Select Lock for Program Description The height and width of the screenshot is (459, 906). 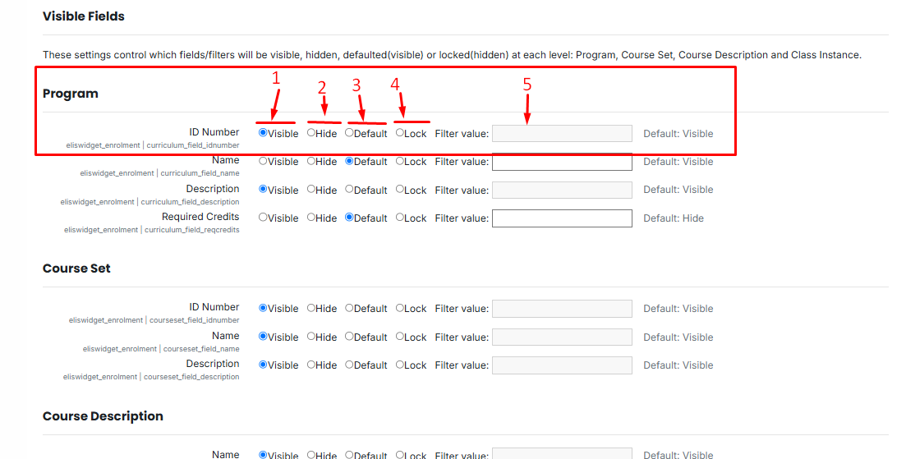pyautogui.click(x=399, y=190)
